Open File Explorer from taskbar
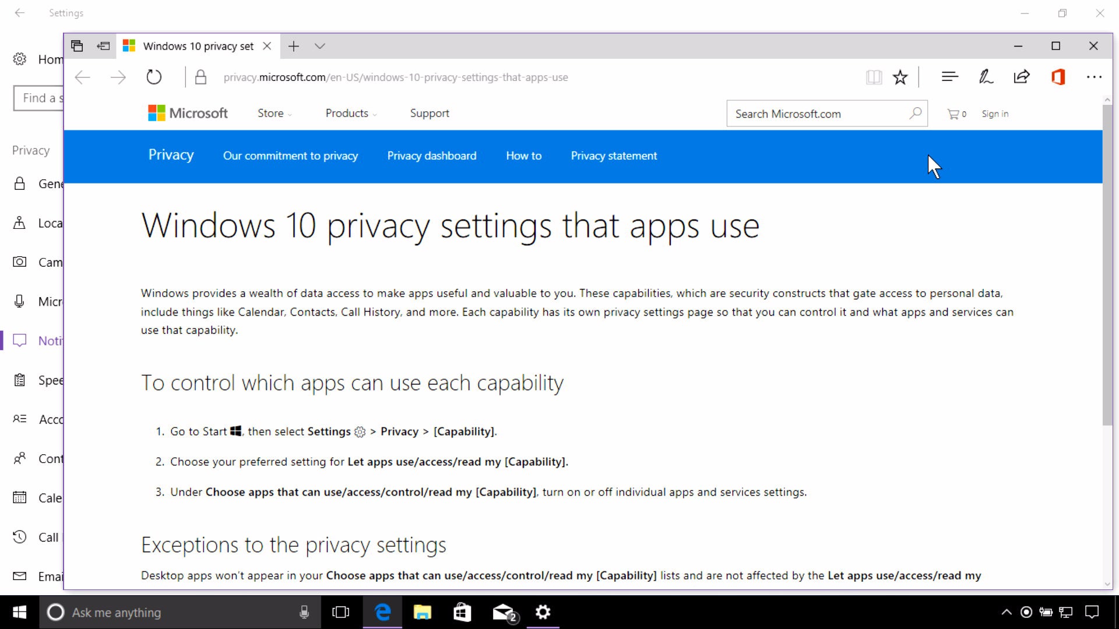 [422, 612]
